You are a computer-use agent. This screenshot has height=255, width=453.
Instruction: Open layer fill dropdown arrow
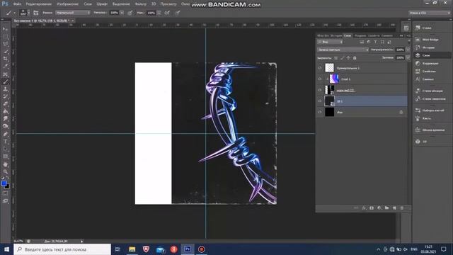(x=408, y=58)
